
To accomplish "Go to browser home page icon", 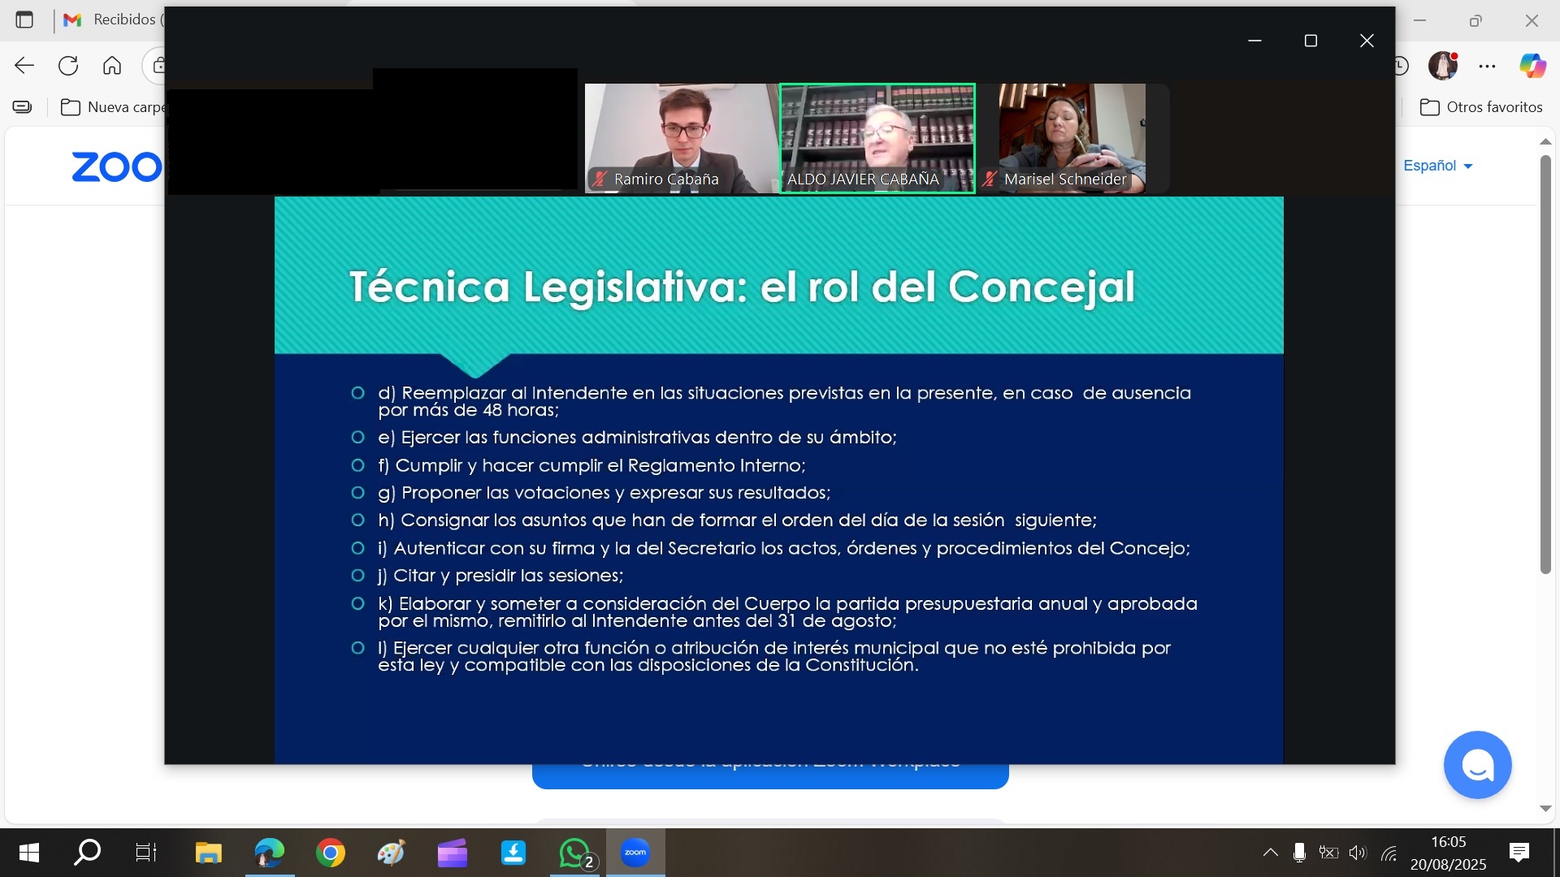I will [112, 66].
